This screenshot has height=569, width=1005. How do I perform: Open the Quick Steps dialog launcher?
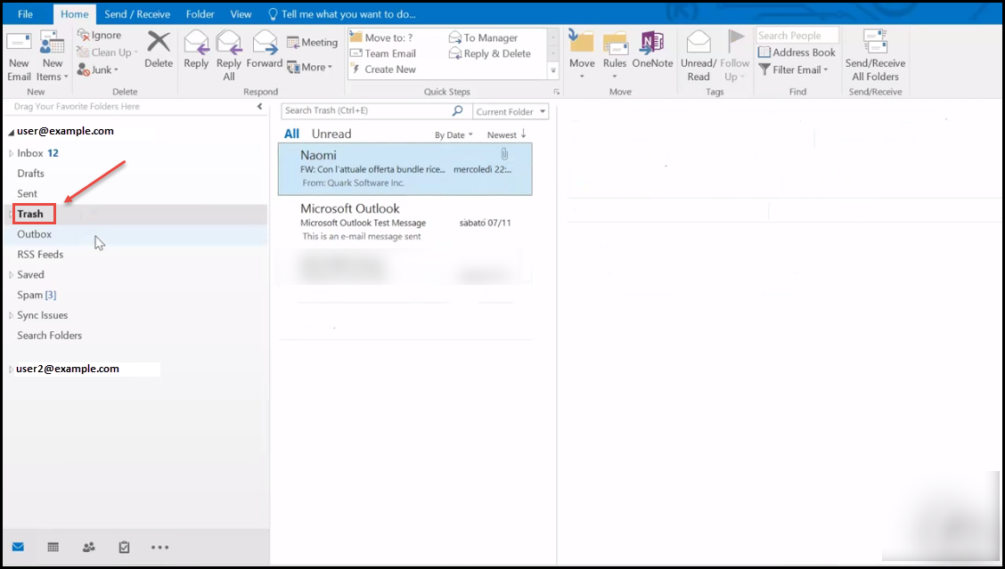(556, 92)
